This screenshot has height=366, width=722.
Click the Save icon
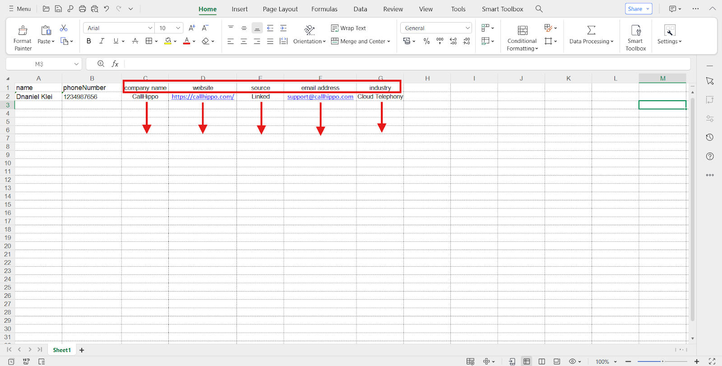tap(58, 9)
